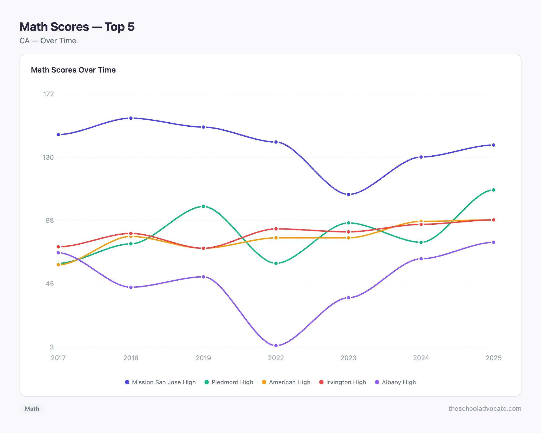The height and width of the screenshot is (433, 541).
Task: Select Albany High 2024 data point
Action: pyautogui.click(x=421, y=259)
